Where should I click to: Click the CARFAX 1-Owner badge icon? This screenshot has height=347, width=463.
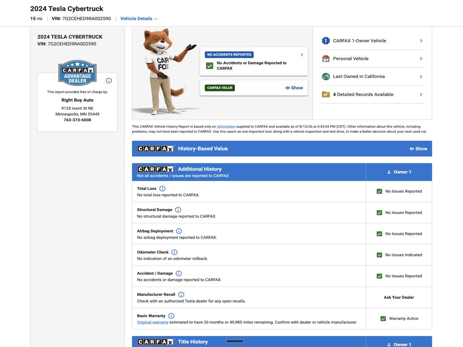point(326,41)
